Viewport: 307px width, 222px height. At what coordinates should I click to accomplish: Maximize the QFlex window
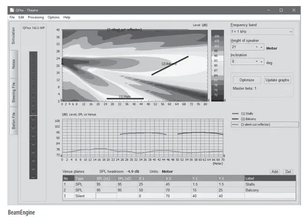(281, 10)
